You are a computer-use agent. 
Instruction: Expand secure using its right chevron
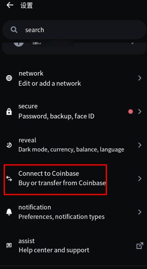pyautogui.click(x=140, y=112)
